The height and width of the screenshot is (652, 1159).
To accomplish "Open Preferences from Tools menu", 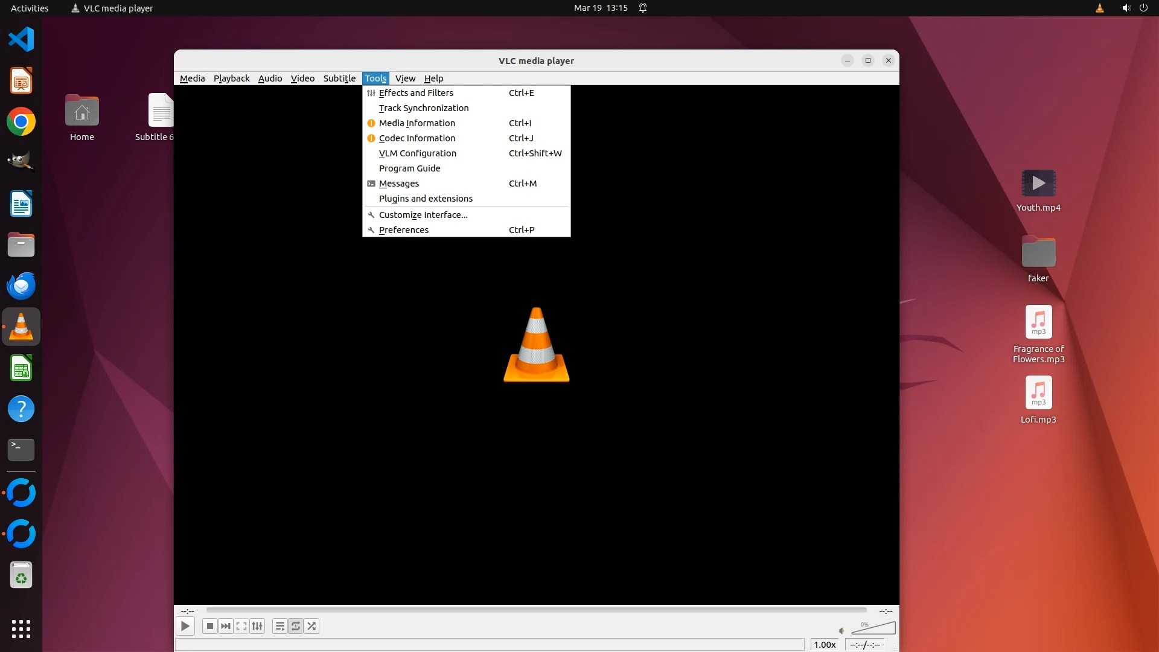I will (x=403, y=230).
